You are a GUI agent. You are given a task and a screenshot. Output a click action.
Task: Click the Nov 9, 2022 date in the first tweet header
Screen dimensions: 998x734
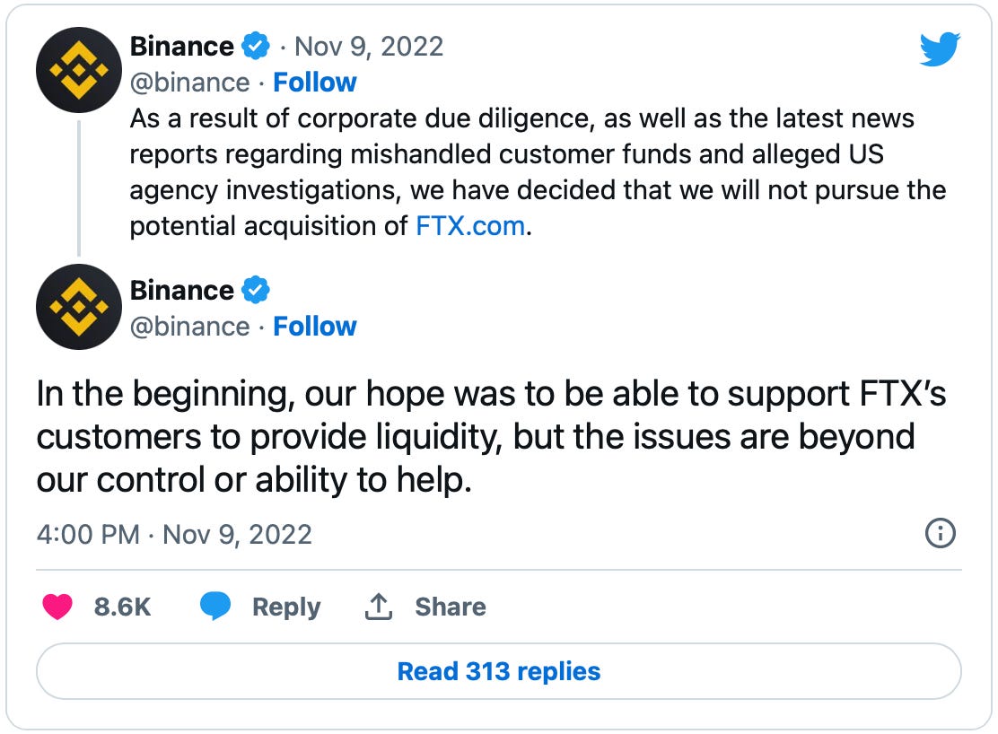pyautogui.click(x=369, y=46)
